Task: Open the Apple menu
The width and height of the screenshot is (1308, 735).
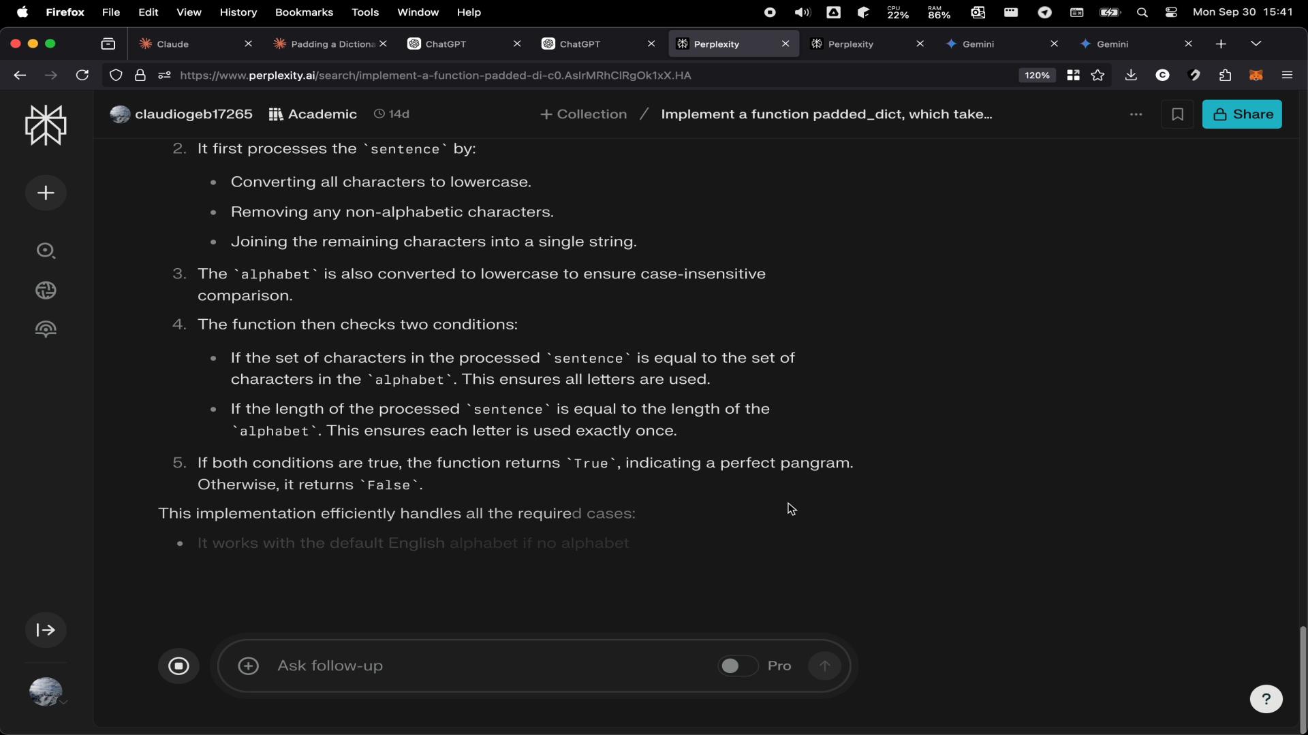Action: 22,12
